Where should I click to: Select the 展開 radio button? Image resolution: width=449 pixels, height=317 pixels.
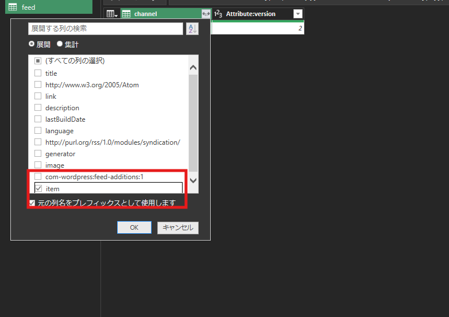point(32,44)
